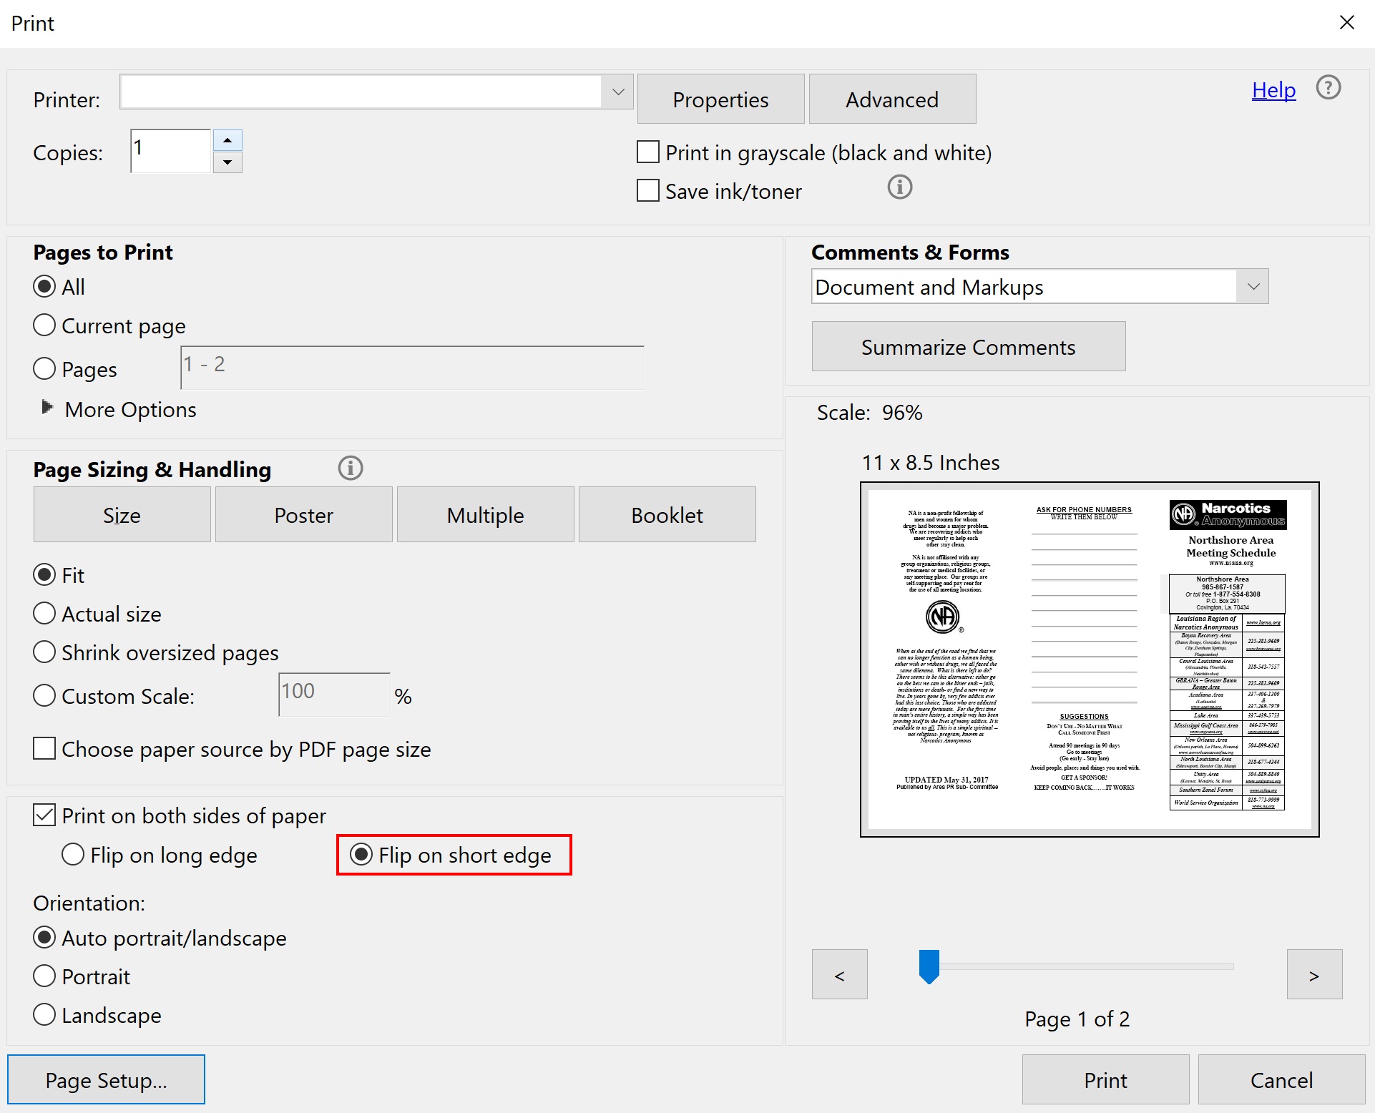Click the help question mark icon
1375x1113 pixels.
(1328, 88)
